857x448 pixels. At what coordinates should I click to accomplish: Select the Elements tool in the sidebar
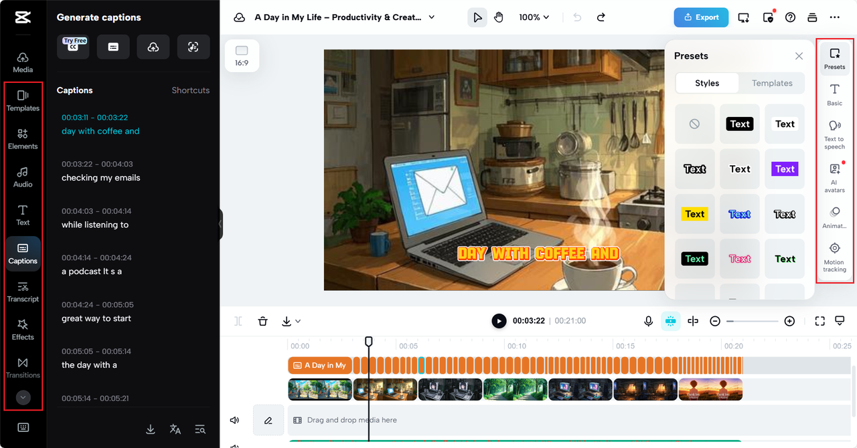pos(22,136)
